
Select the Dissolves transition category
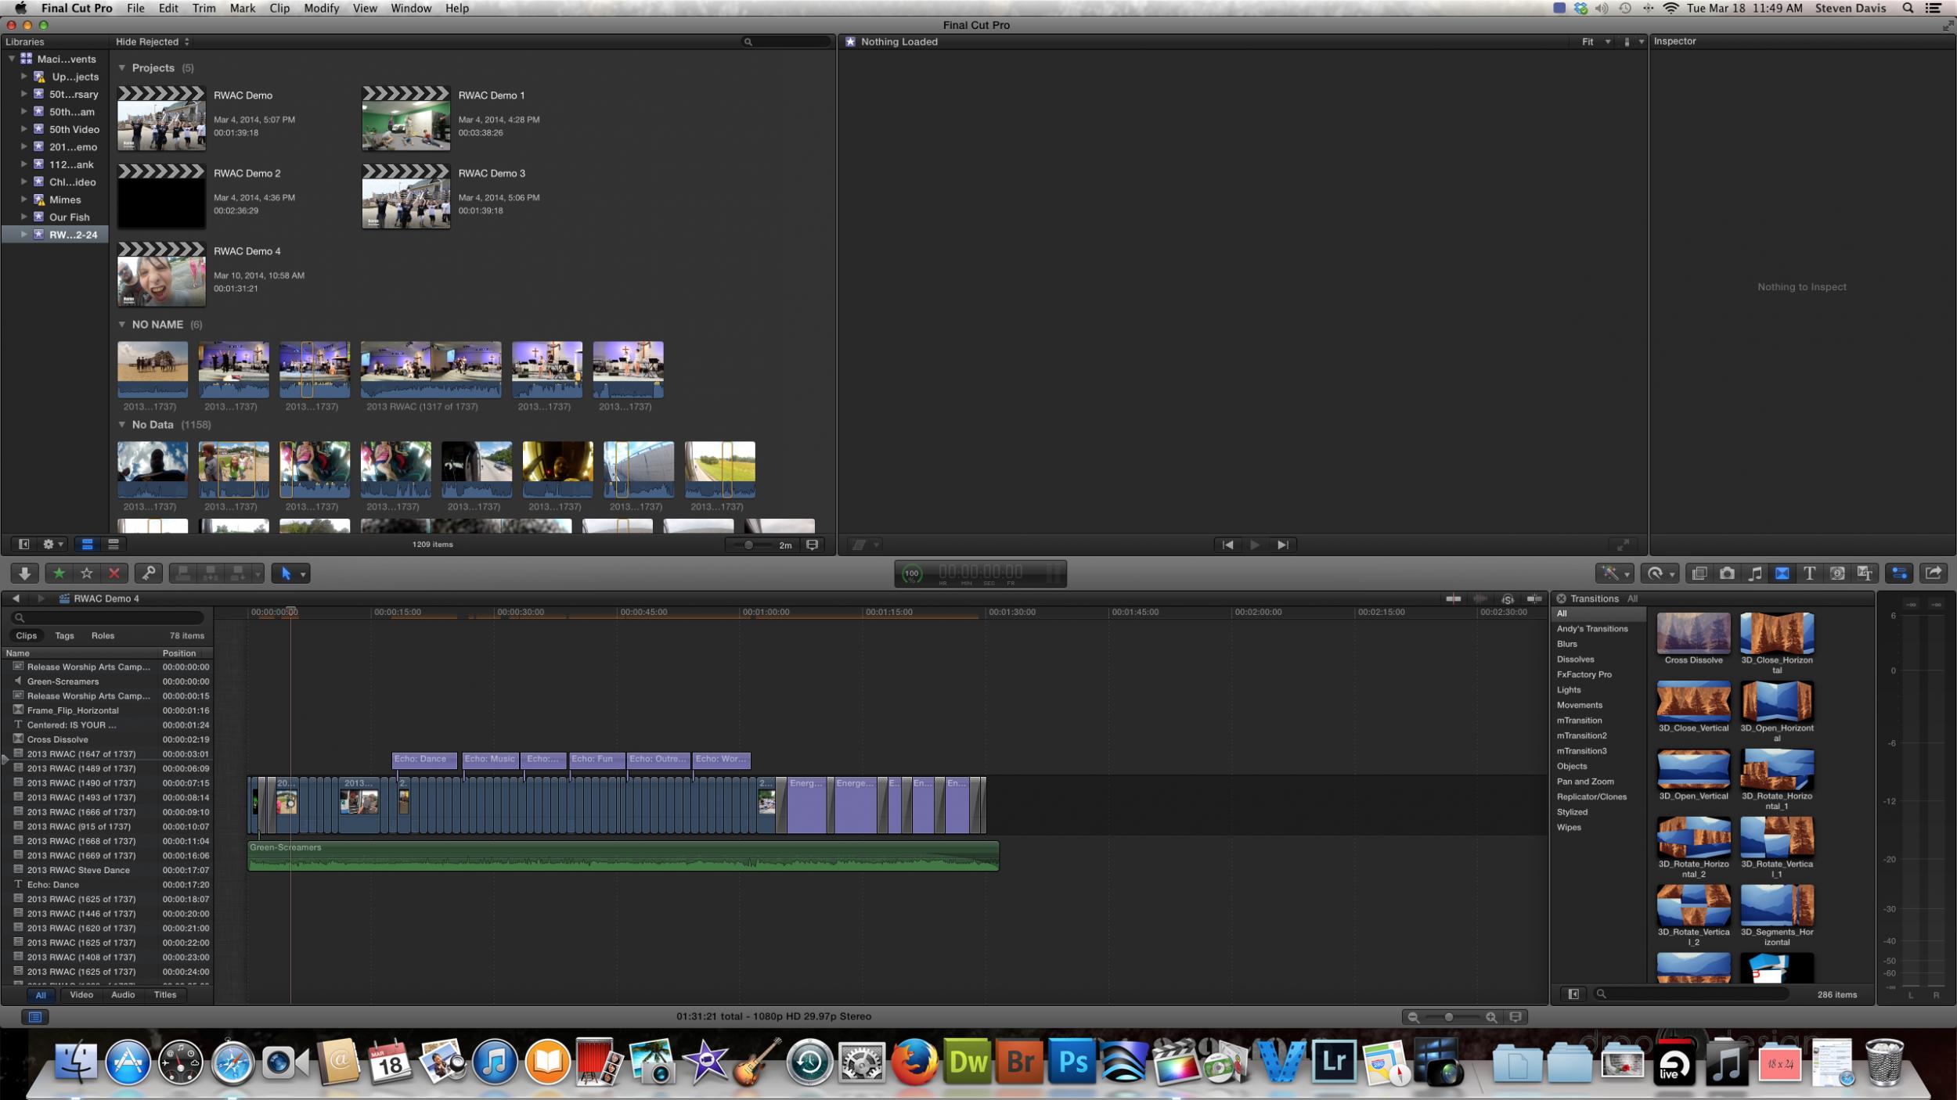click(1575, 660)
